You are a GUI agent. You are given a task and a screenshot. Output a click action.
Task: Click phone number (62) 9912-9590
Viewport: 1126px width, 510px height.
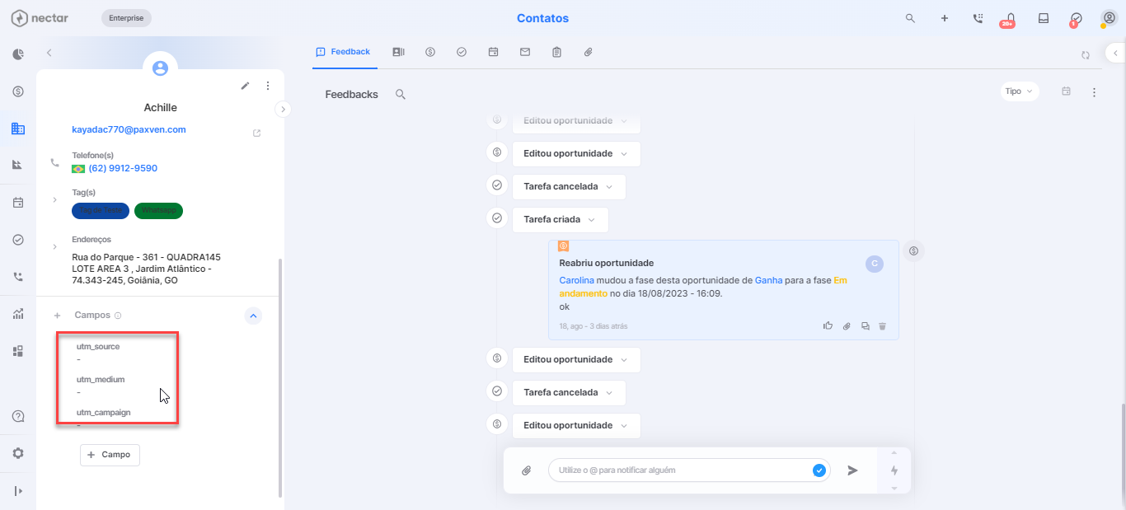click(123, 168)
